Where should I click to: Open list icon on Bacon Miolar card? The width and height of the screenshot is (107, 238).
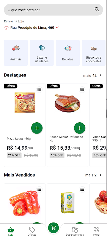tap(82, 90)
